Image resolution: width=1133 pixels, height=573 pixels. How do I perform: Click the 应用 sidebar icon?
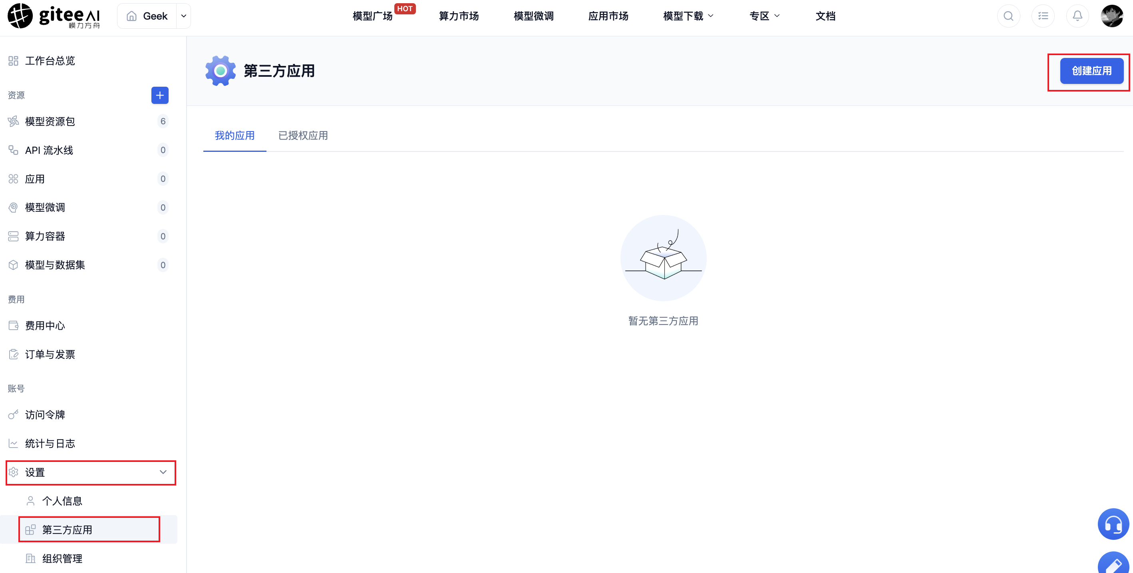coord(13,179)
